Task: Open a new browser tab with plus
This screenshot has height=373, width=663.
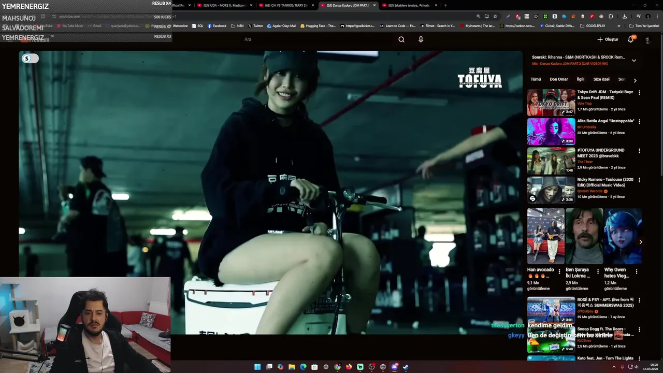Action: click(x=445, y=5)
